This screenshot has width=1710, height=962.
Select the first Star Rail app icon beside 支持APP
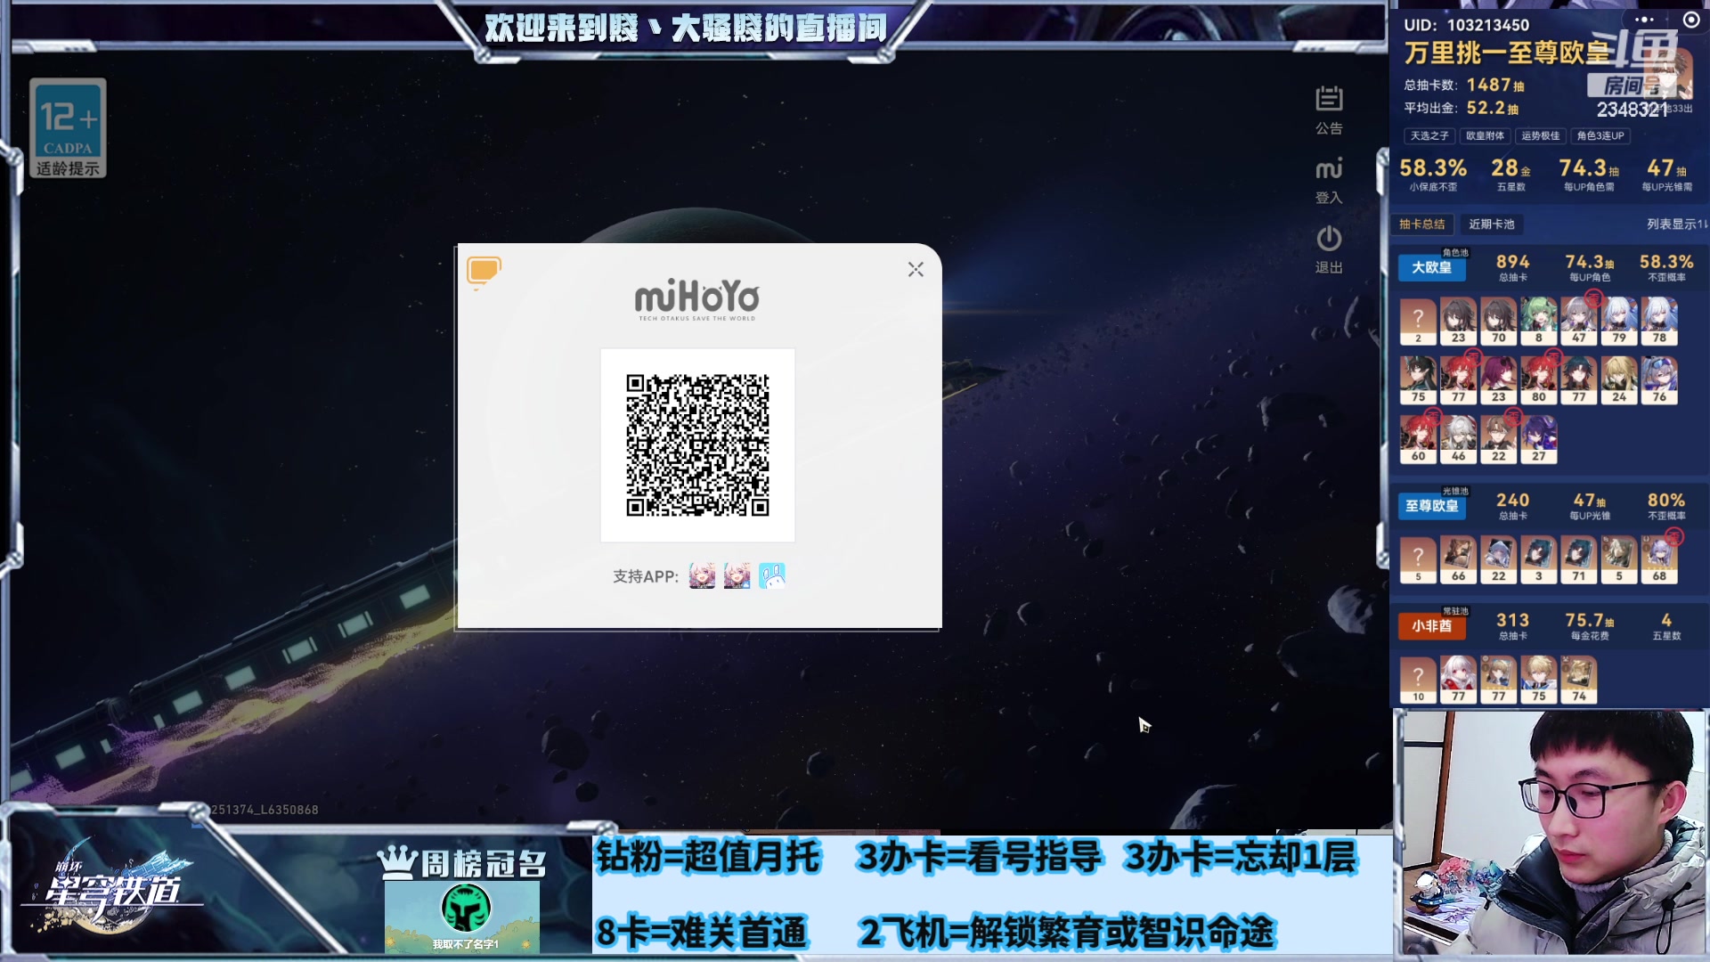coord(702,576)
